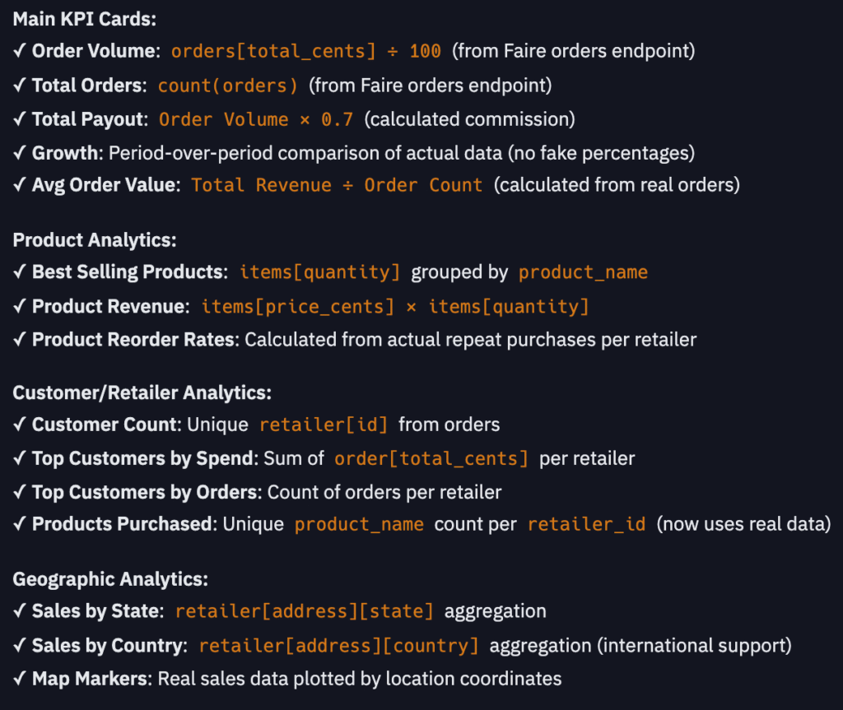Click the retailer[address][country] code snippet
The height and width of the screenshot is (710, 843).
(x=338, y=646)
